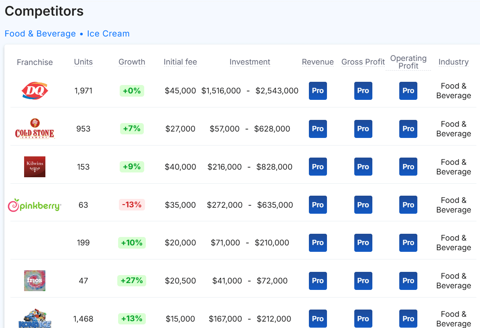Image resolution: width=480 pixels, height=328 pixels.
Task: Sort by the Investment column header
Action: coord(250,62)
